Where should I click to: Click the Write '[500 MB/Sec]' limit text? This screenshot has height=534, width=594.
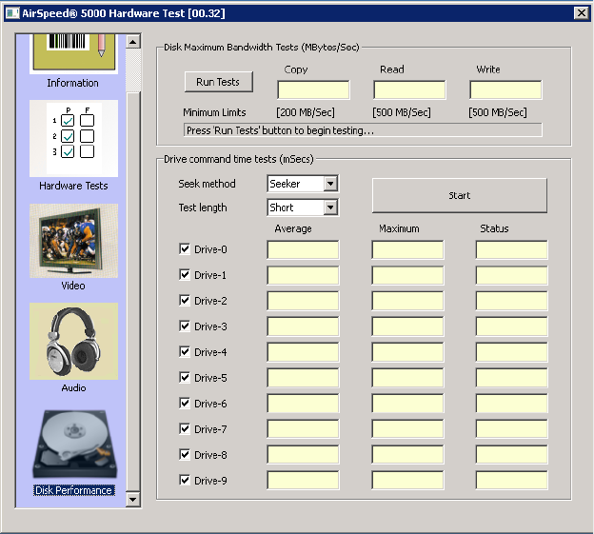click(498, 112)
